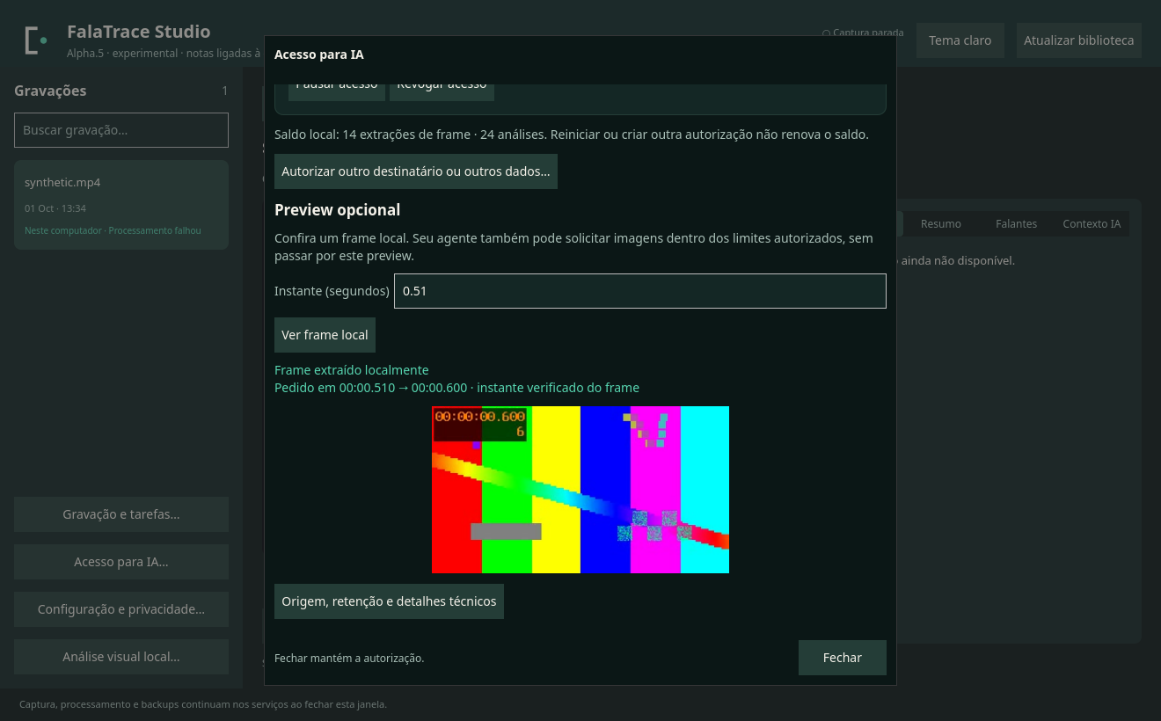This screenshot has height=721, width=1161.
Task: Switch to light theme with Tema claro
Action: coord(960,40)
